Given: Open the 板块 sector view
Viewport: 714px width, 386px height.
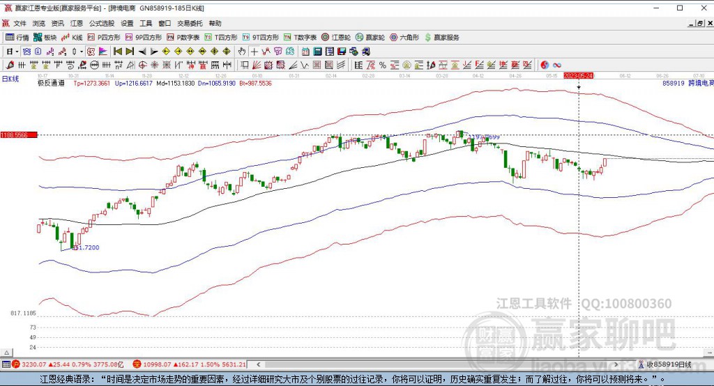Looking at the screenshot, I should 45,38.
